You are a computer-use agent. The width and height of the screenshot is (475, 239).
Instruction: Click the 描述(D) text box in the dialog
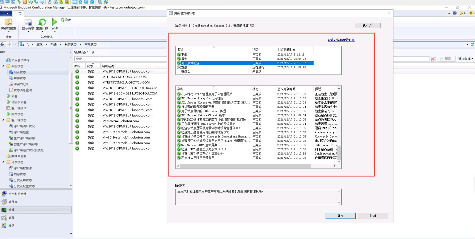point(258,197)
